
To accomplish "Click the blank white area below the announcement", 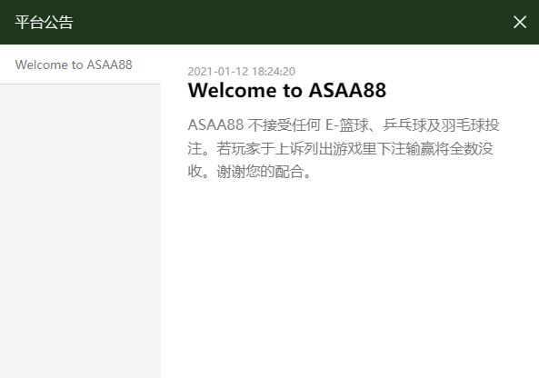I will pyautogui.click(x=349, y=278).
